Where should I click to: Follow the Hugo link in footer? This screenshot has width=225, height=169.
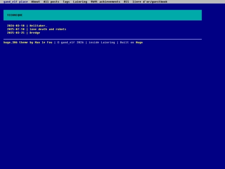[139, 43]
